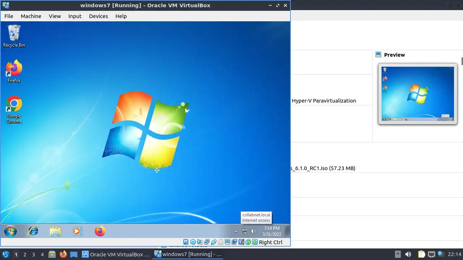Screen dimensions: 463x260
Task: Click the hard disk activity indicator
Action: (x=186, y=242)
